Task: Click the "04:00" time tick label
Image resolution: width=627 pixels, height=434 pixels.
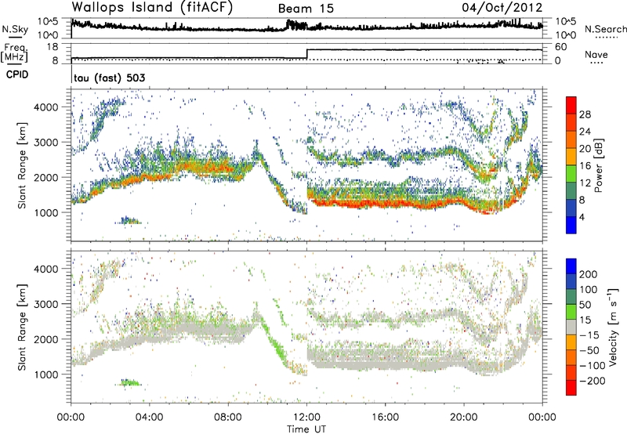Action: point(149,418)
